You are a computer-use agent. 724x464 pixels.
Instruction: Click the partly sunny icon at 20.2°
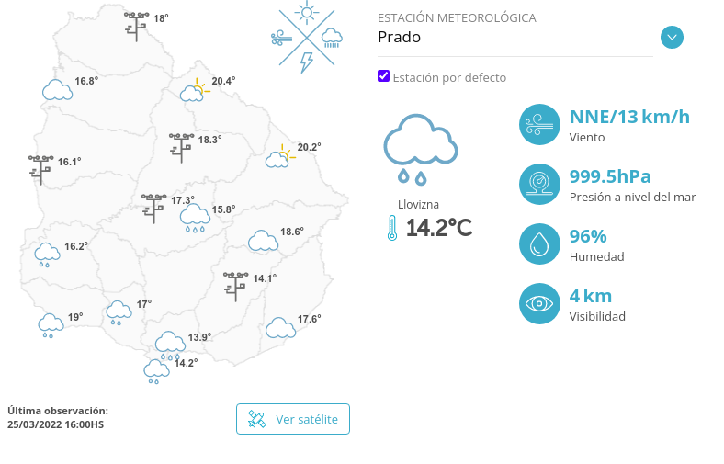(x=280, y=156)
